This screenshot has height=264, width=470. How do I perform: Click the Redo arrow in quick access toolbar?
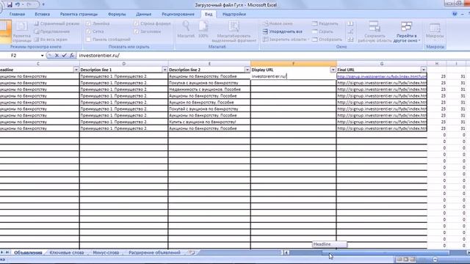29,4
